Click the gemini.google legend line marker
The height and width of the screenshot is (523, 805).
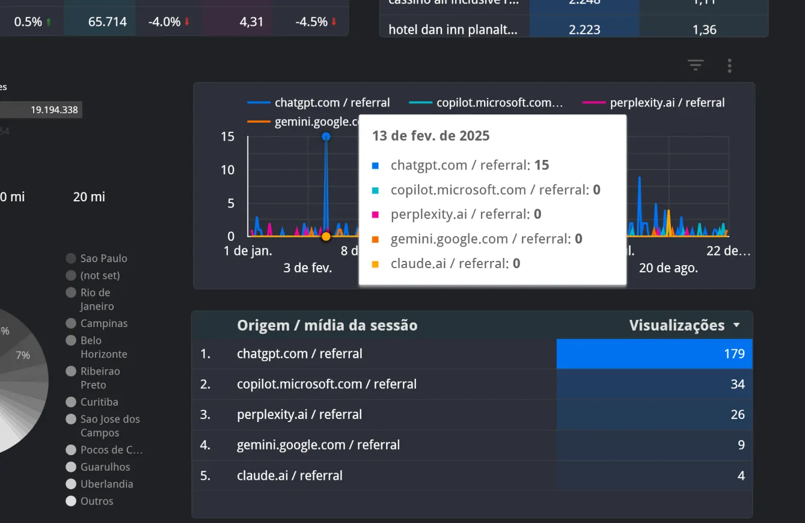(259, 122)
